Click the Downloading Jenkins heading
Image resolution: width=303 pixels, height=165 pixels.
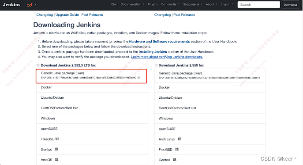(67, 25)
